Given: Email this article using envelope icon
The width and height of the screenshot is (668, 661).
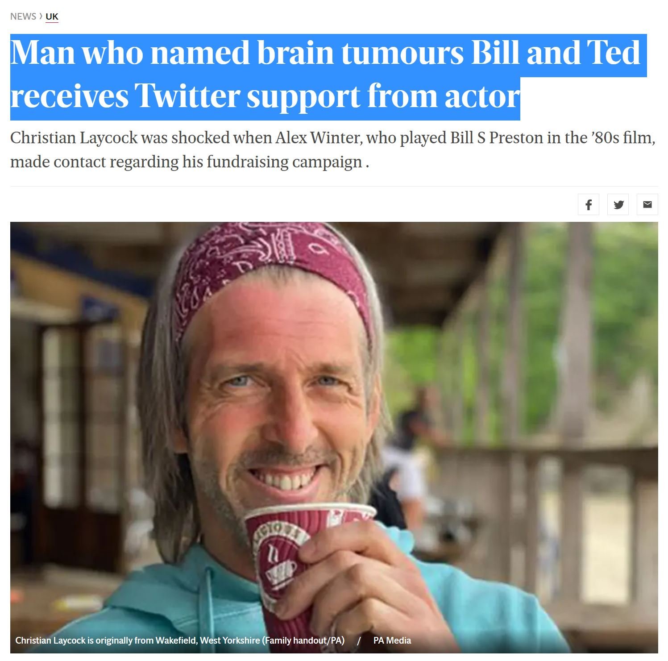Looking at the screenshot, I should point(647,204).
